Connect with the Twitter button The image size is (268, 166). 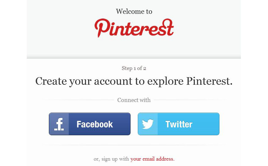pos(178,124)
